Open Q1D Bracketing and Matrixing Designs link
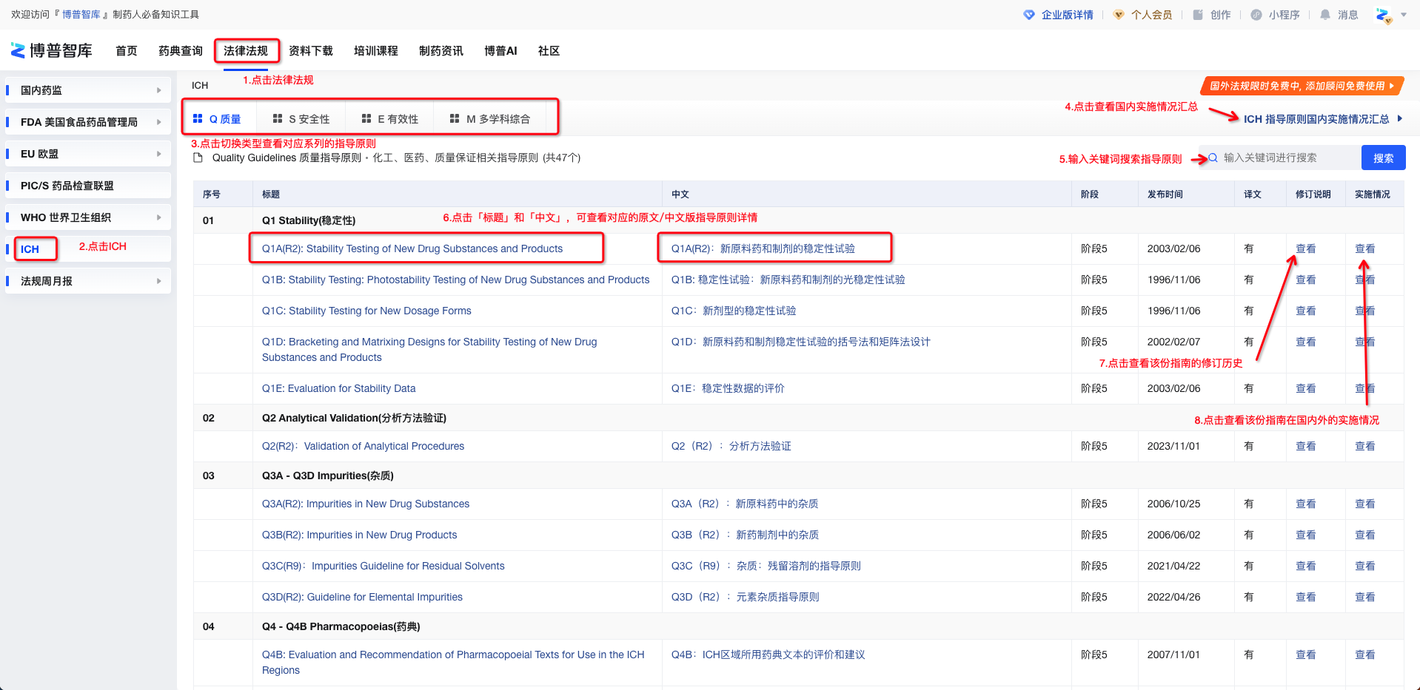 429,349
